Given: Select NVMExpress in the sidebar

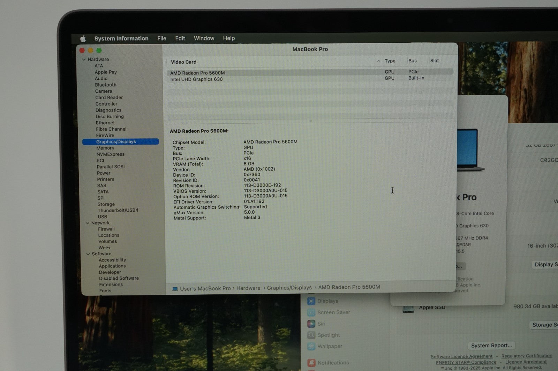Looking at the screenshot, I should tap(111, 154).
